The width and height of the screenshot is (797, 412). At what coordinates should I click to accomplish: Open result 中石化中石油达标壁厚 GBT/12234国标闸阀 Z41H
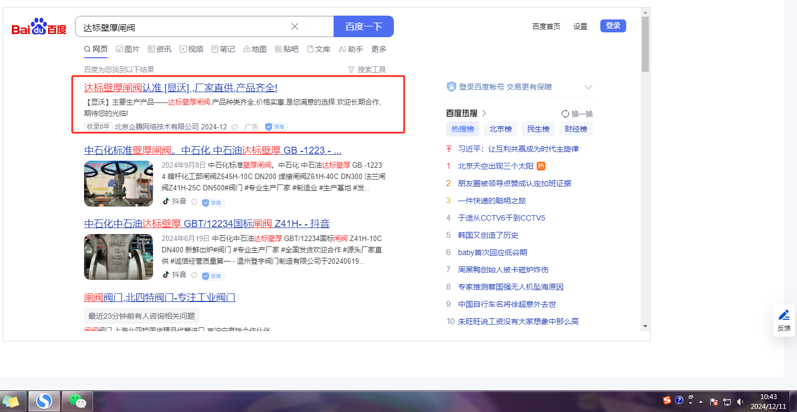click(x=207, y=224)
